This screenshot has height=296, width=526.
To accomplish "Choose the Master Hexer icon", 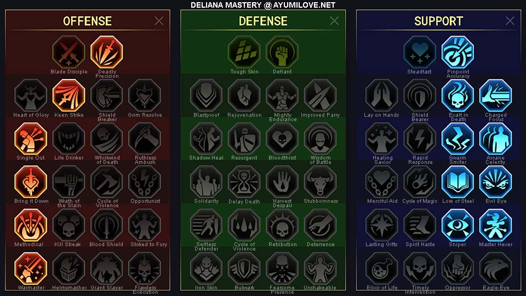I will (495, 225).
